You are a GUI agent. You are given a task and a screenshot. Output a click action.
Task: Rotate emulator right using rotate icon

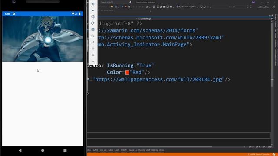(x=93, y=23)
